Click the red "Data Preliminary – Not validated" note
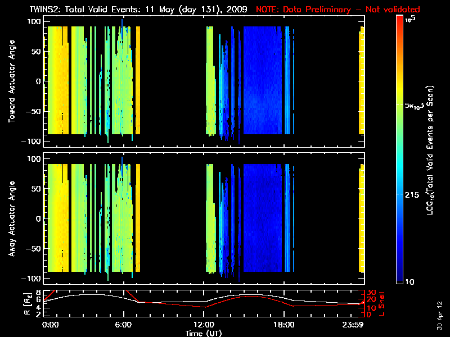Image resolution: width=450 pixels, height=337 pixels. coord(345,10)
